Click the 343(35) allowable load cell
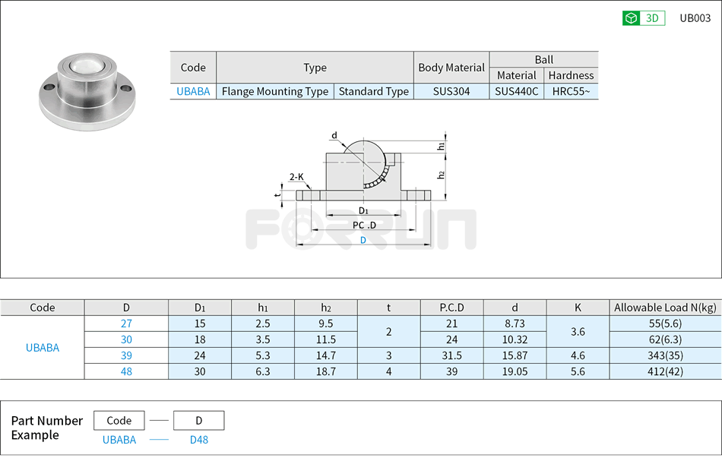 (665, 355)
